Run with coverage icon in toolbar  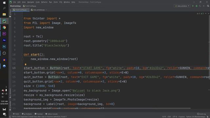(x=200, y=6)
